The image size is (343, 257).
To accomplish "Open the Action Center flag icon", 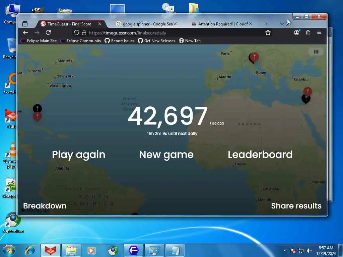I will point(293,251).
